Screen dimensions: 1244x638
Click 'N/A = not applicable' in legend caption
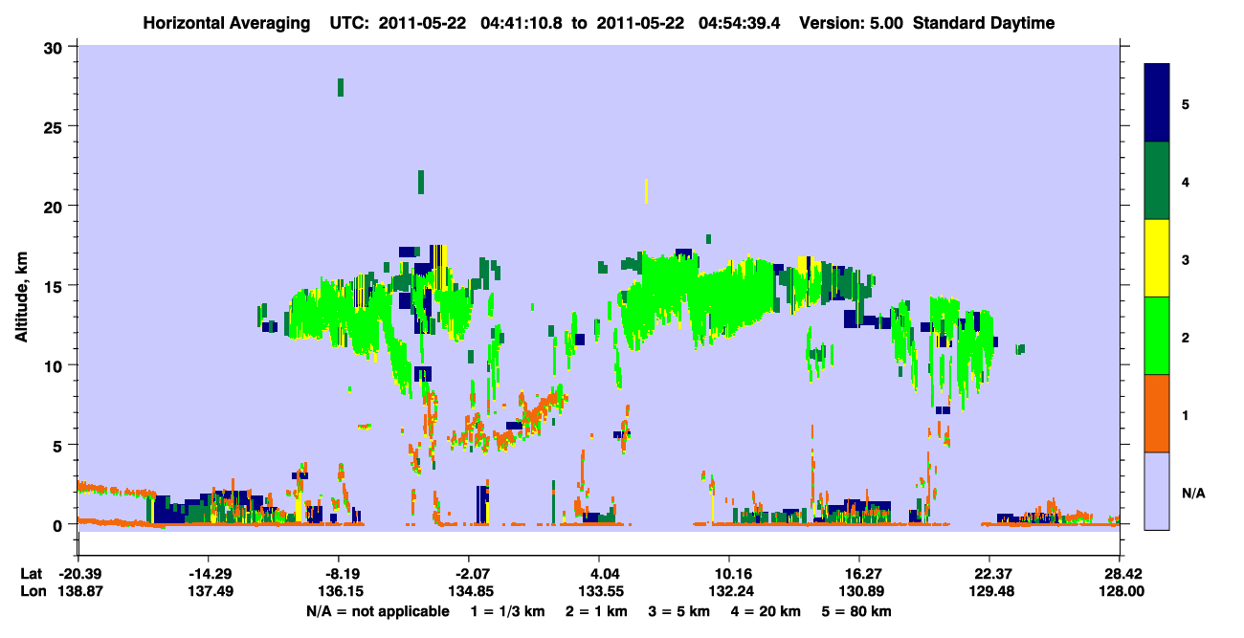377,611
